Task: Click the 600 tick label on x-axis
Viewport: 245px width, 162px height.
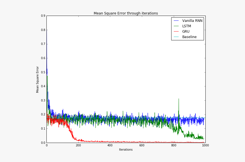Action: (x=142, y=146)
